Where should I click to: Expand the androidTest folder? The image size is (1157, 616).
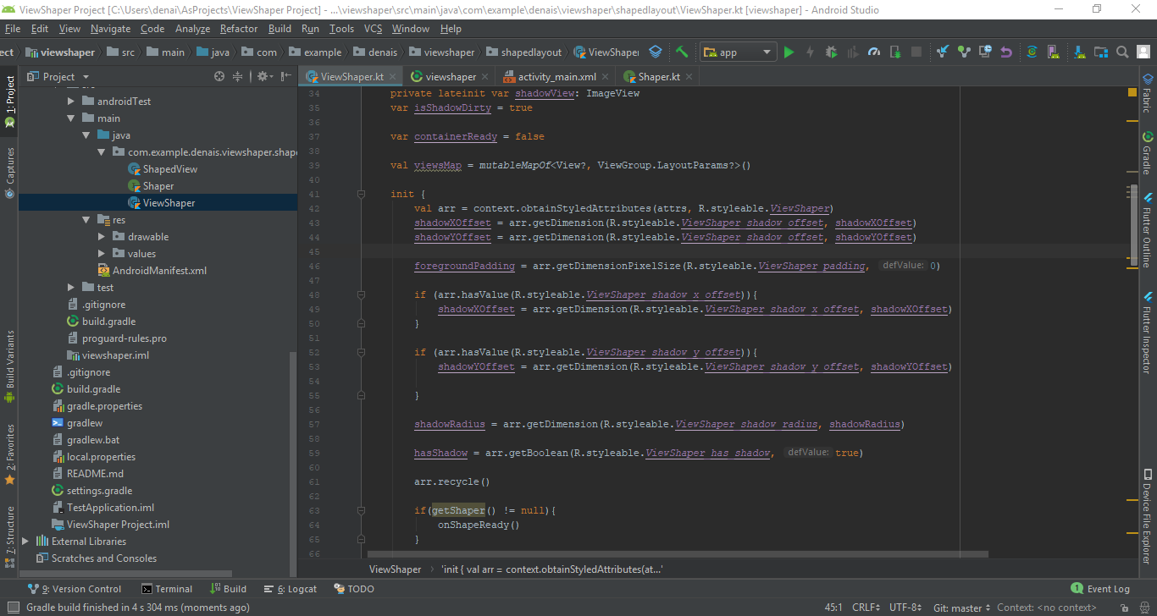[x=71, y=102]
